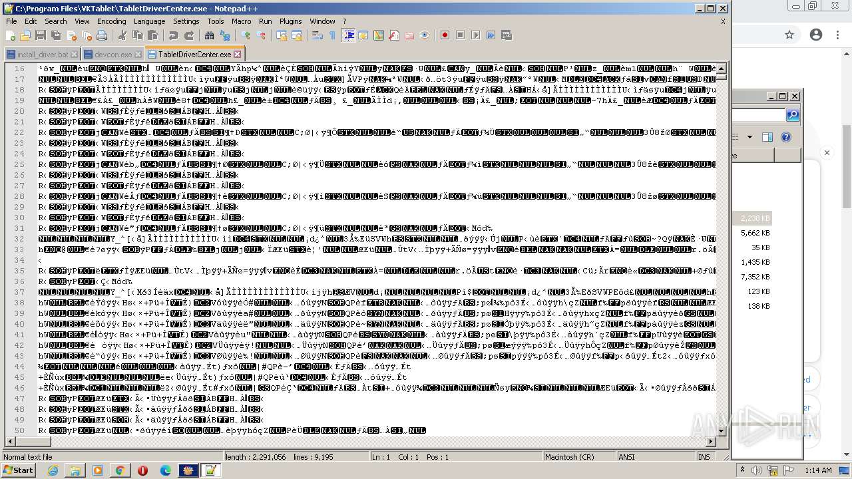Open the Function List icon
The width and height of the screenshot is (852, 479).
[x=394, y=35]
